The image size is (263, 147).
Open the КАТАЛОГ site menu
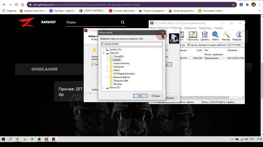[48, 22]
